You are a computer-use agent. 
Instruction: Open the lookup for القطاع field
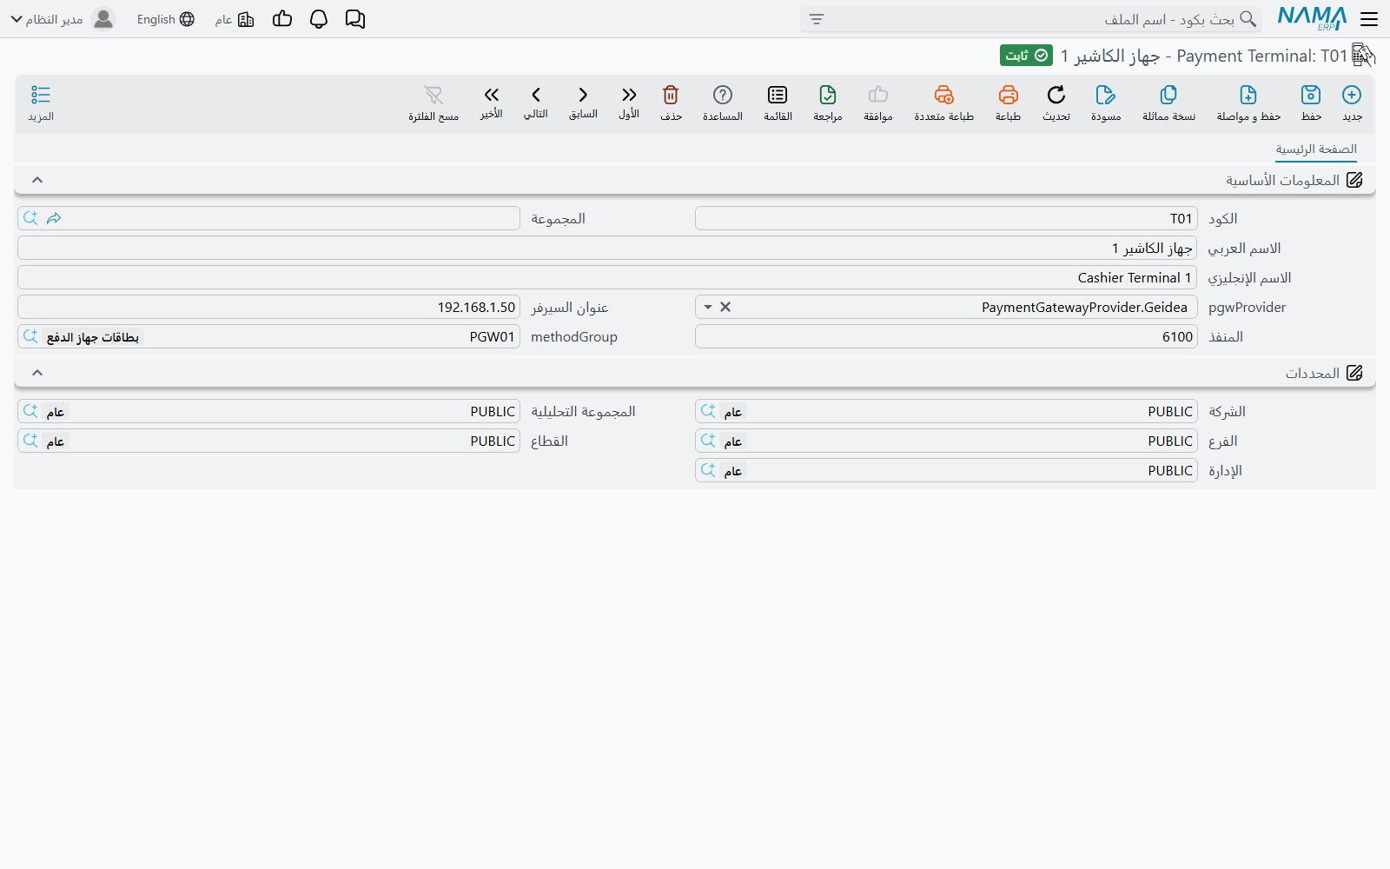tap(31, 440)
